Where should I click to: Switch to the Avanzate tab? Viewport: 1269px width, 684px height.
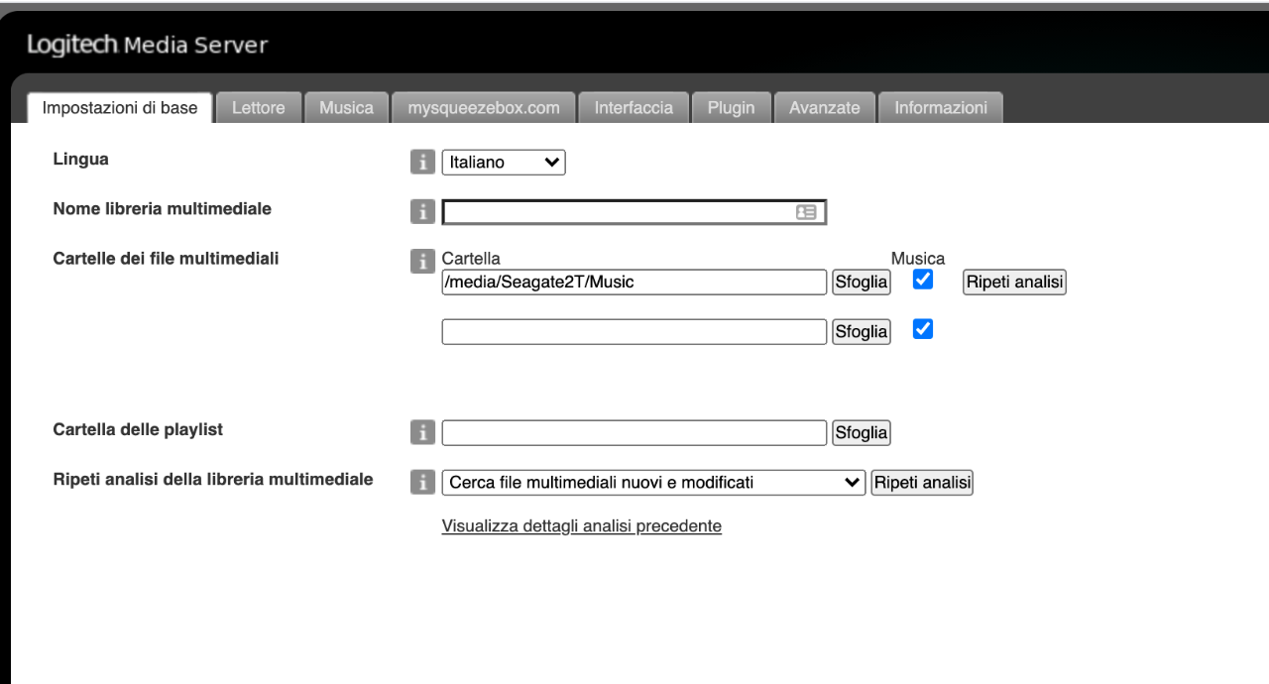(x=825, y=108)
